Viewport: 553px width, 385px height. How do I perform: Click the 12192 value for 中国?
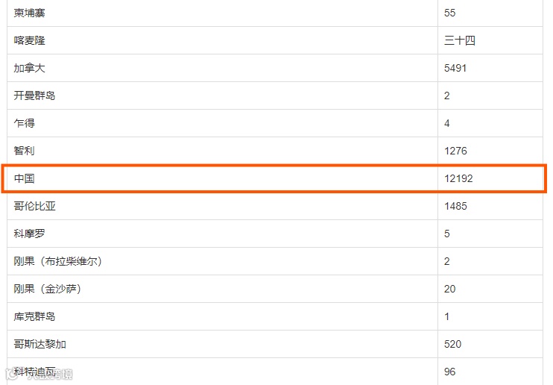[458, 178]
